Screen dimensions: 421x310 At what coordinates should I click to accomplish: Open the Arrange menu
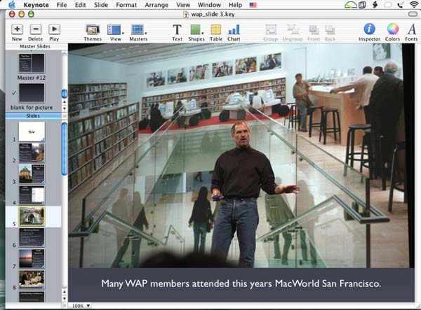click(158, 4)
